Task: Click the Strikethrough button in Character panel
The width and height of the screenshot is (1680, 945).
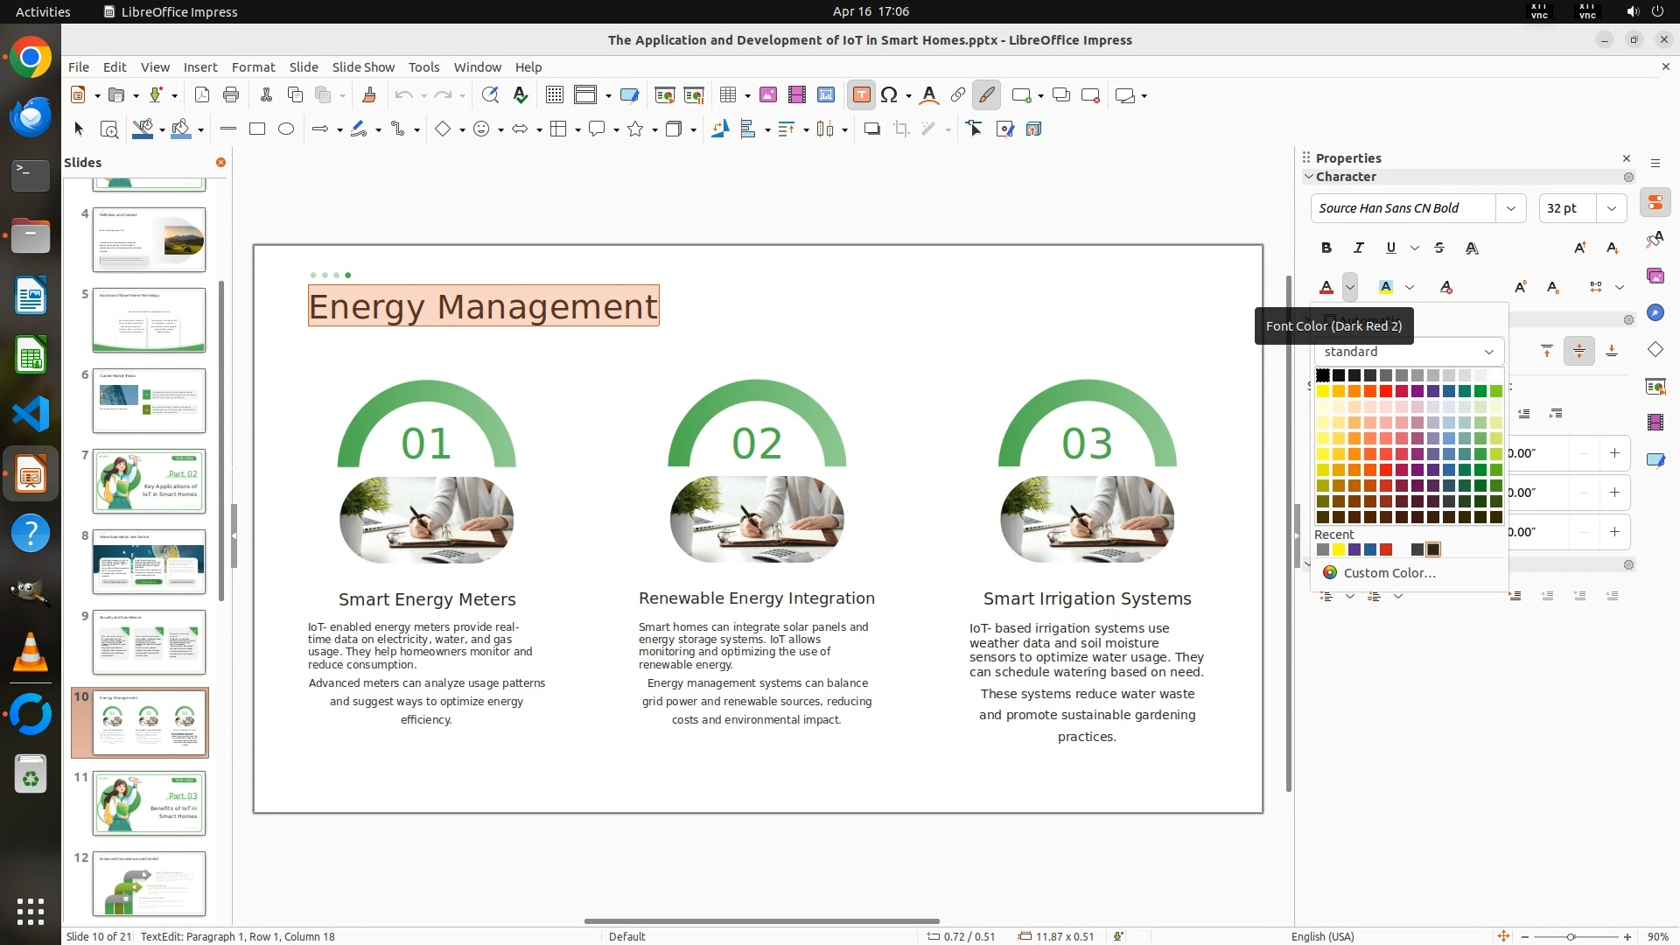Action: click(1439, 248)
